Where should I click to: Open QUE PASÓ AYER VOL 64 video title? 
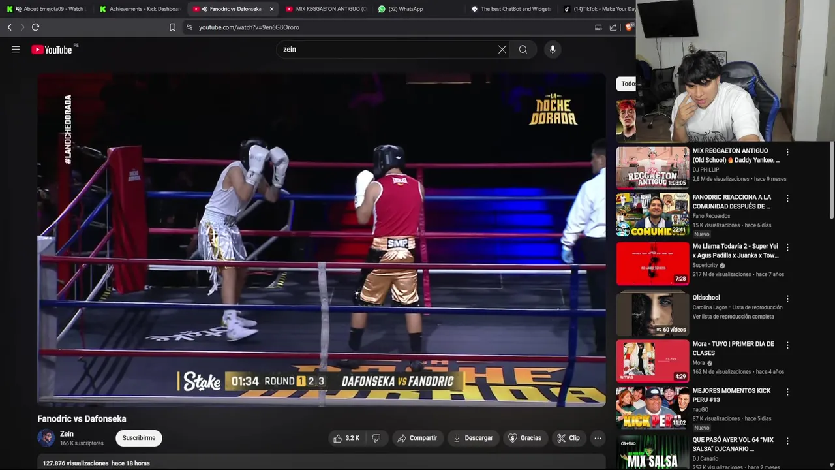(733, 445)
